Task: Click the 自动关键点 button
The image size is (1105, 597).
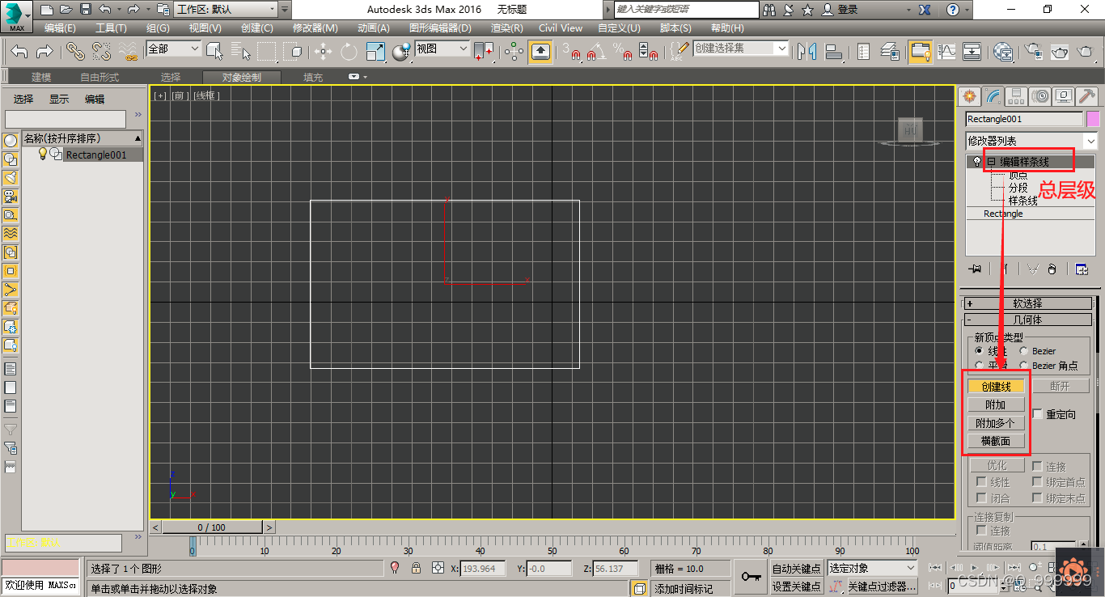Action: (x=797, y=569)
